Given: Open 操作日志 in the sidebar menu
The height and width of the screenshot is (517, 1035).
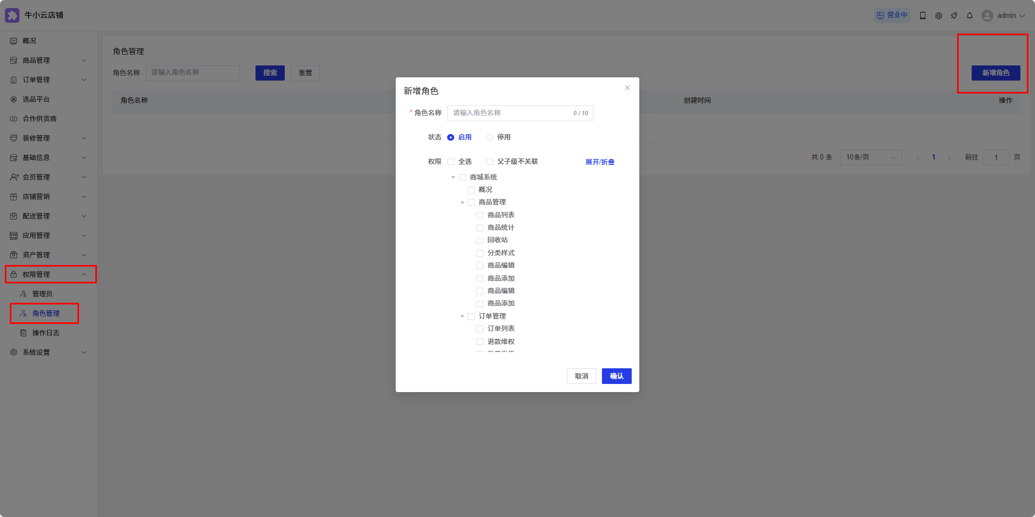Looking at the screenshot, I should tap(45, 333).
